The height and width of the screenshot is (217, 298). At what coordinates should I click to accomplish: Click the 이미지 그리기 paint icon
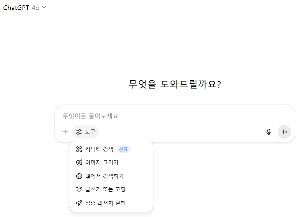pyautogui.click(x=79, y=163)
